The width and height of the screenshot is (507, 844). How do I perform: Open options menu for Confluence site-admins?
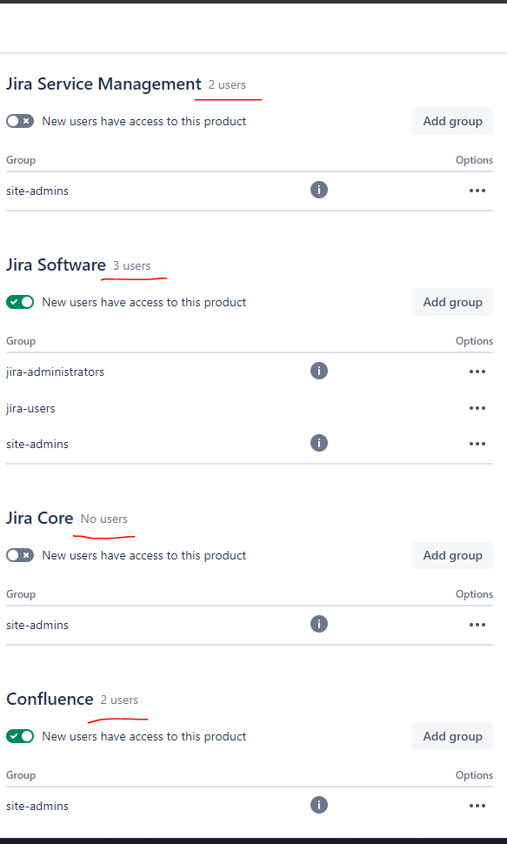[x=477, y=805]
